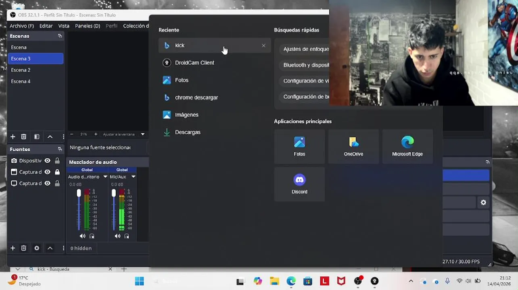
Task: Toggle Audio del escritorio monitoring headphone icon
Action: pyautogui.click(x=92, y=236)
